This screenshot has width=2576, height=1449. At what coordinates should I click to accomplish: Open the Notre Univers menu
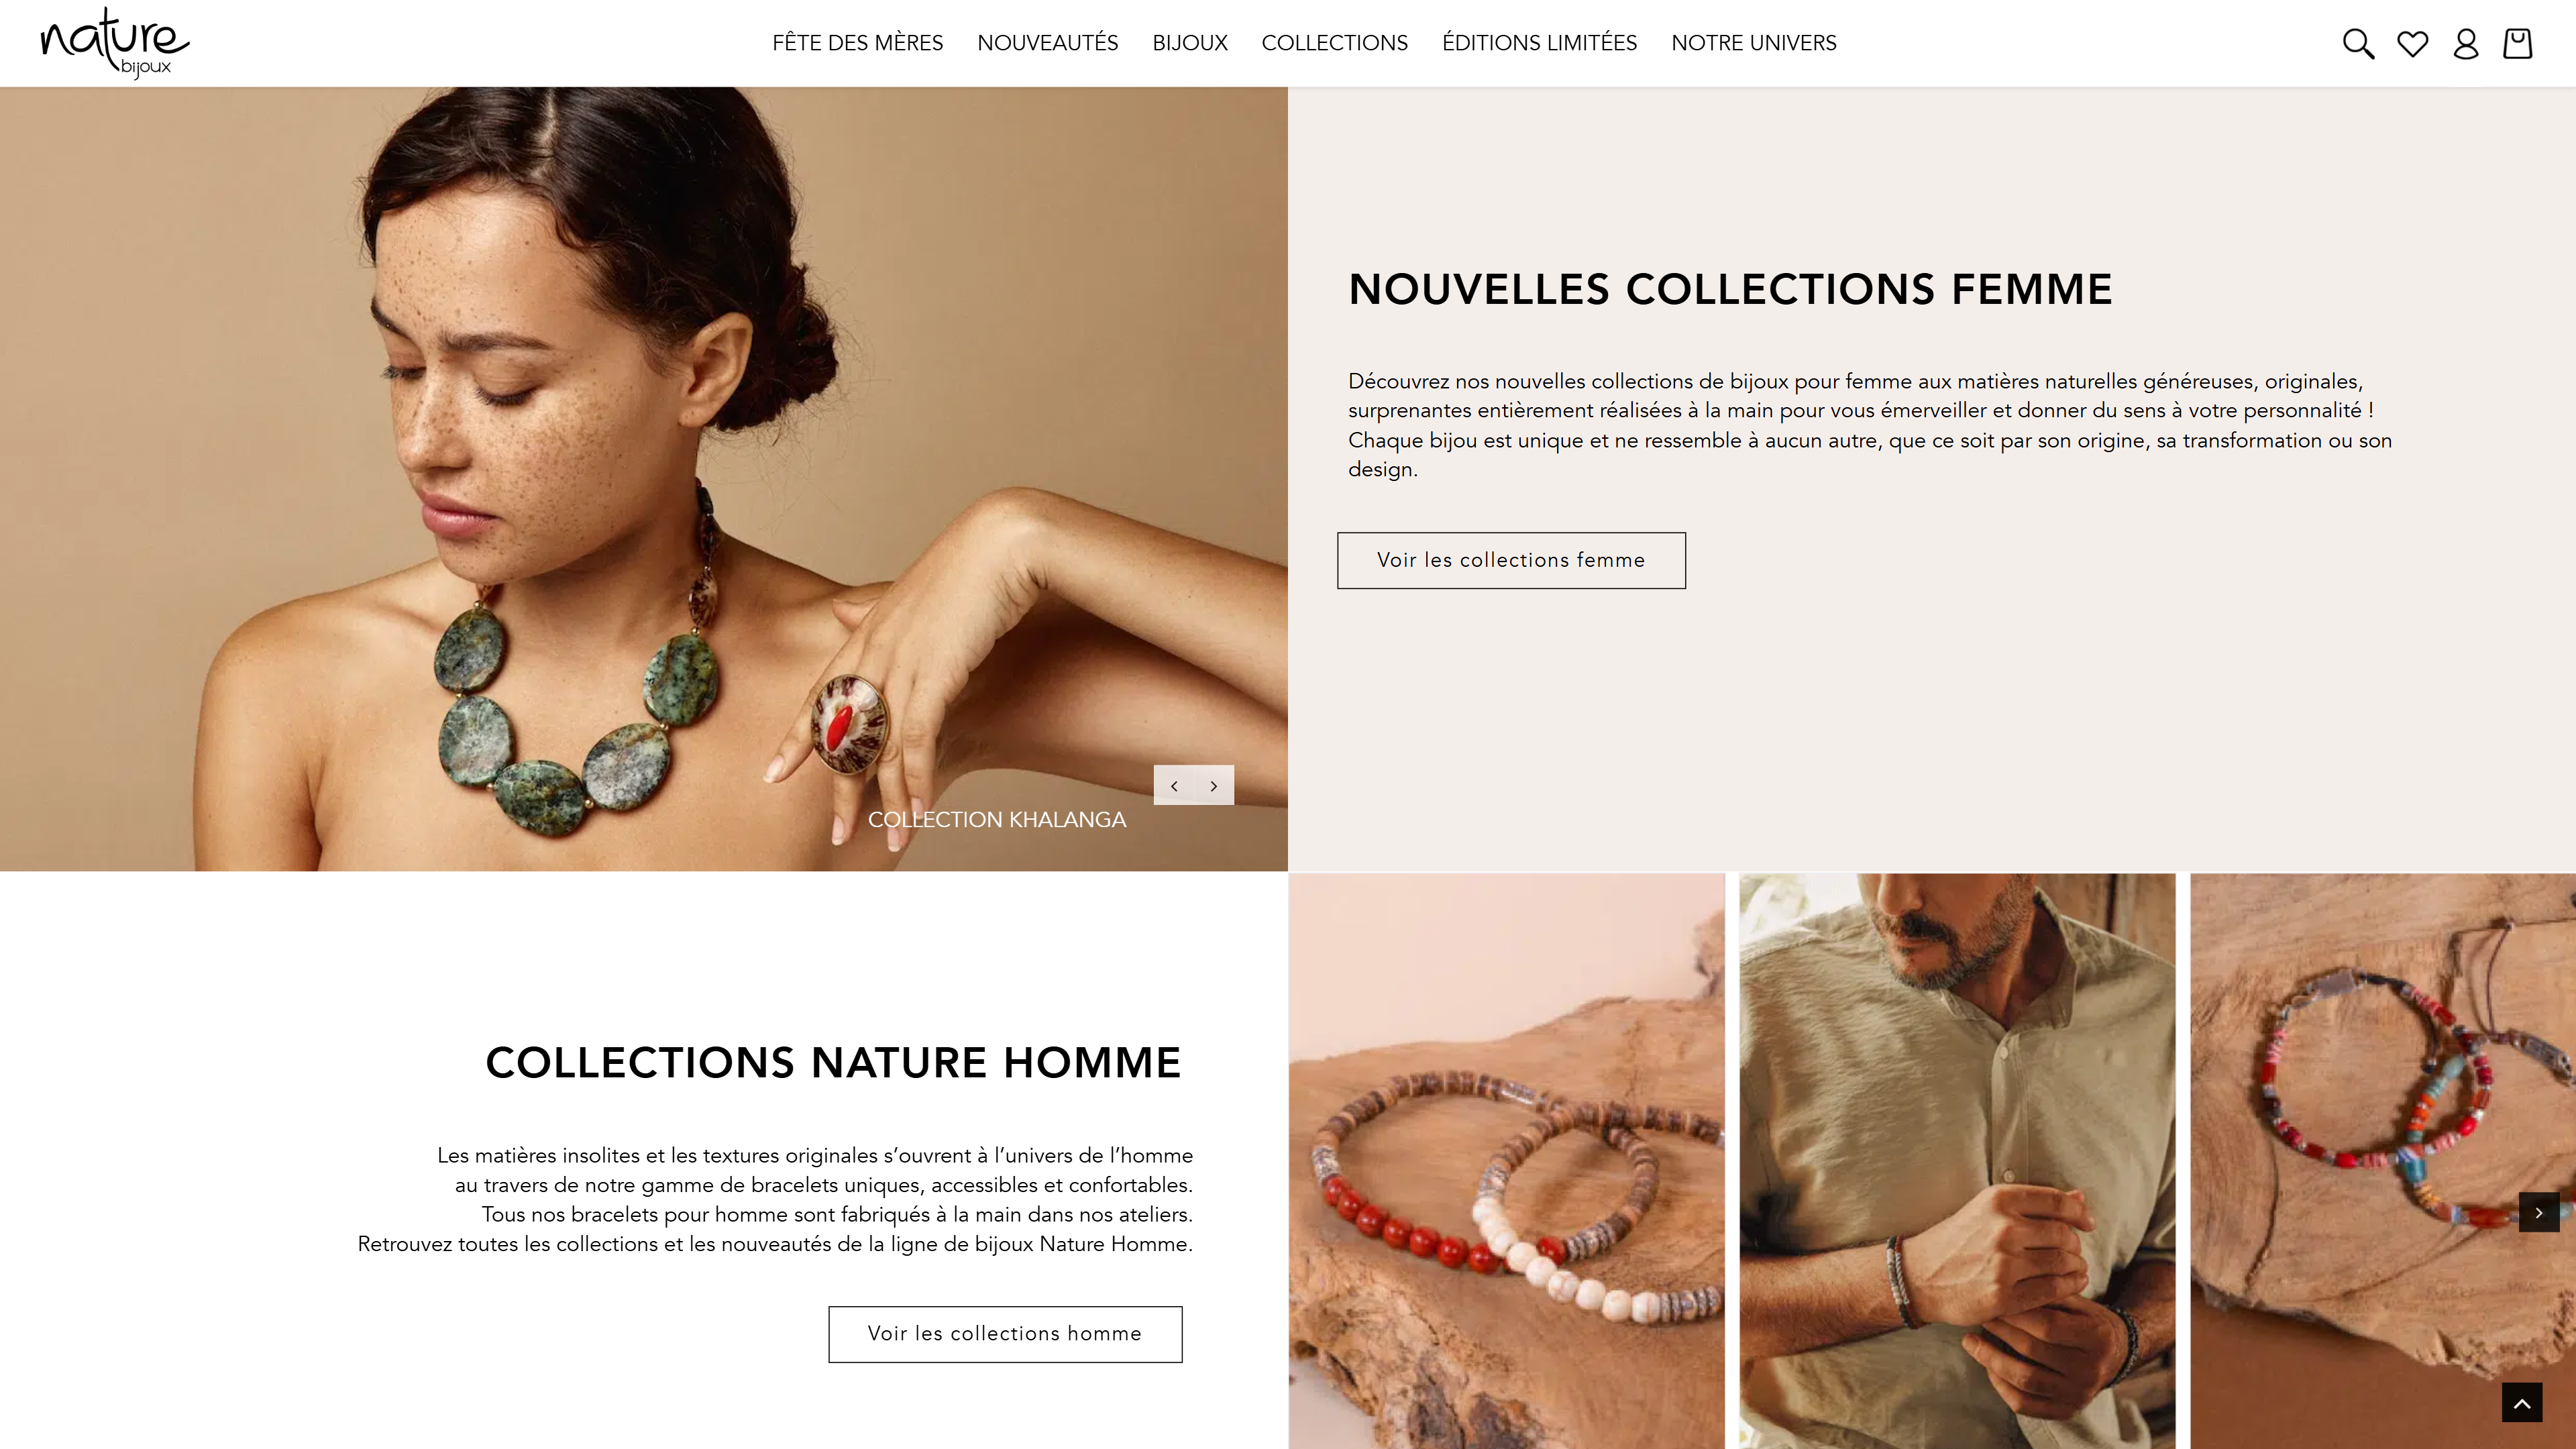pos(1753,43)
